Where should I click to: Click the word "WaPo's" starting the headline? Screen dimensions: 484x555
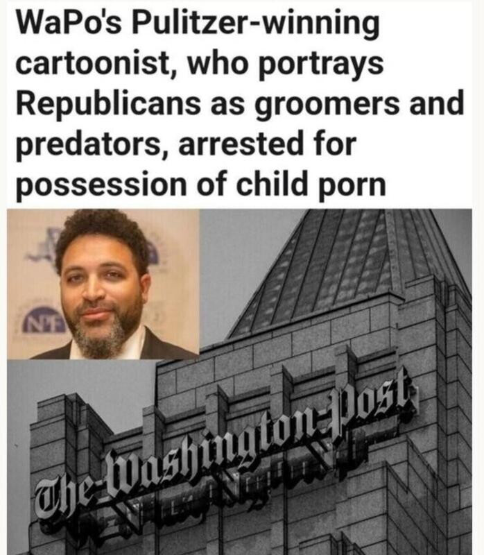click(x=69, y=23)
